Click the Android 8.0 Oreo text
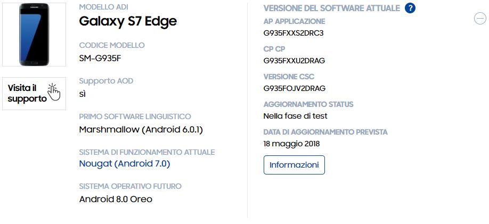Viewport: 489px width, 224px height. click(x=116, y=200)
